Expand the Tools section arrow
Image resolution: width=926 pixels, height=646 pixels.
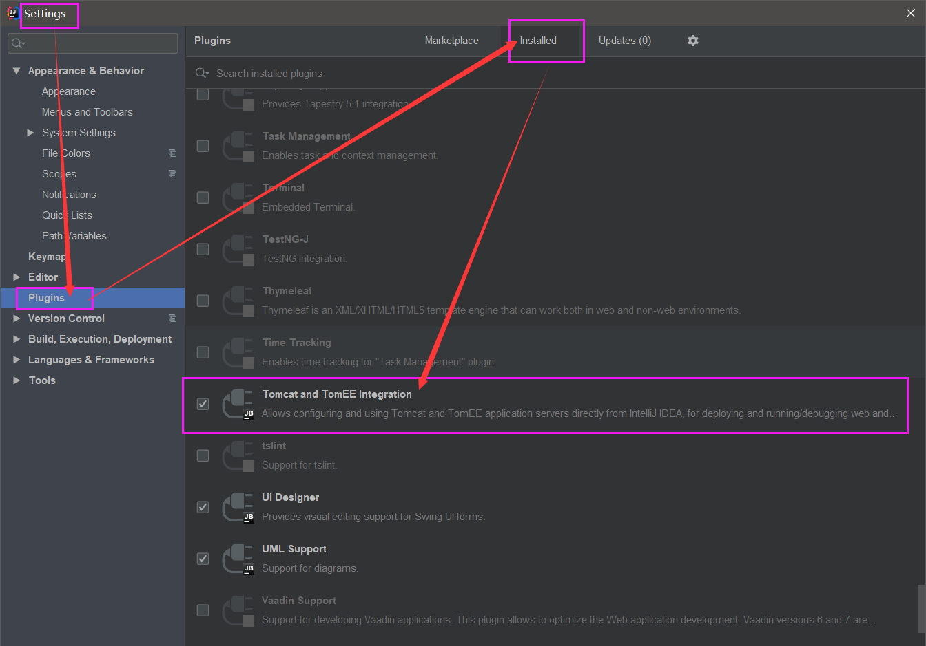pyautogui.click(x=17, y=380)
